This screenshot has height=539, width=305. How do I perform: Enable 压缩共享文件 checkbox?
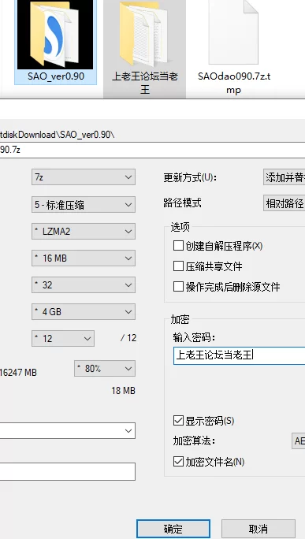tap(178, 266)
